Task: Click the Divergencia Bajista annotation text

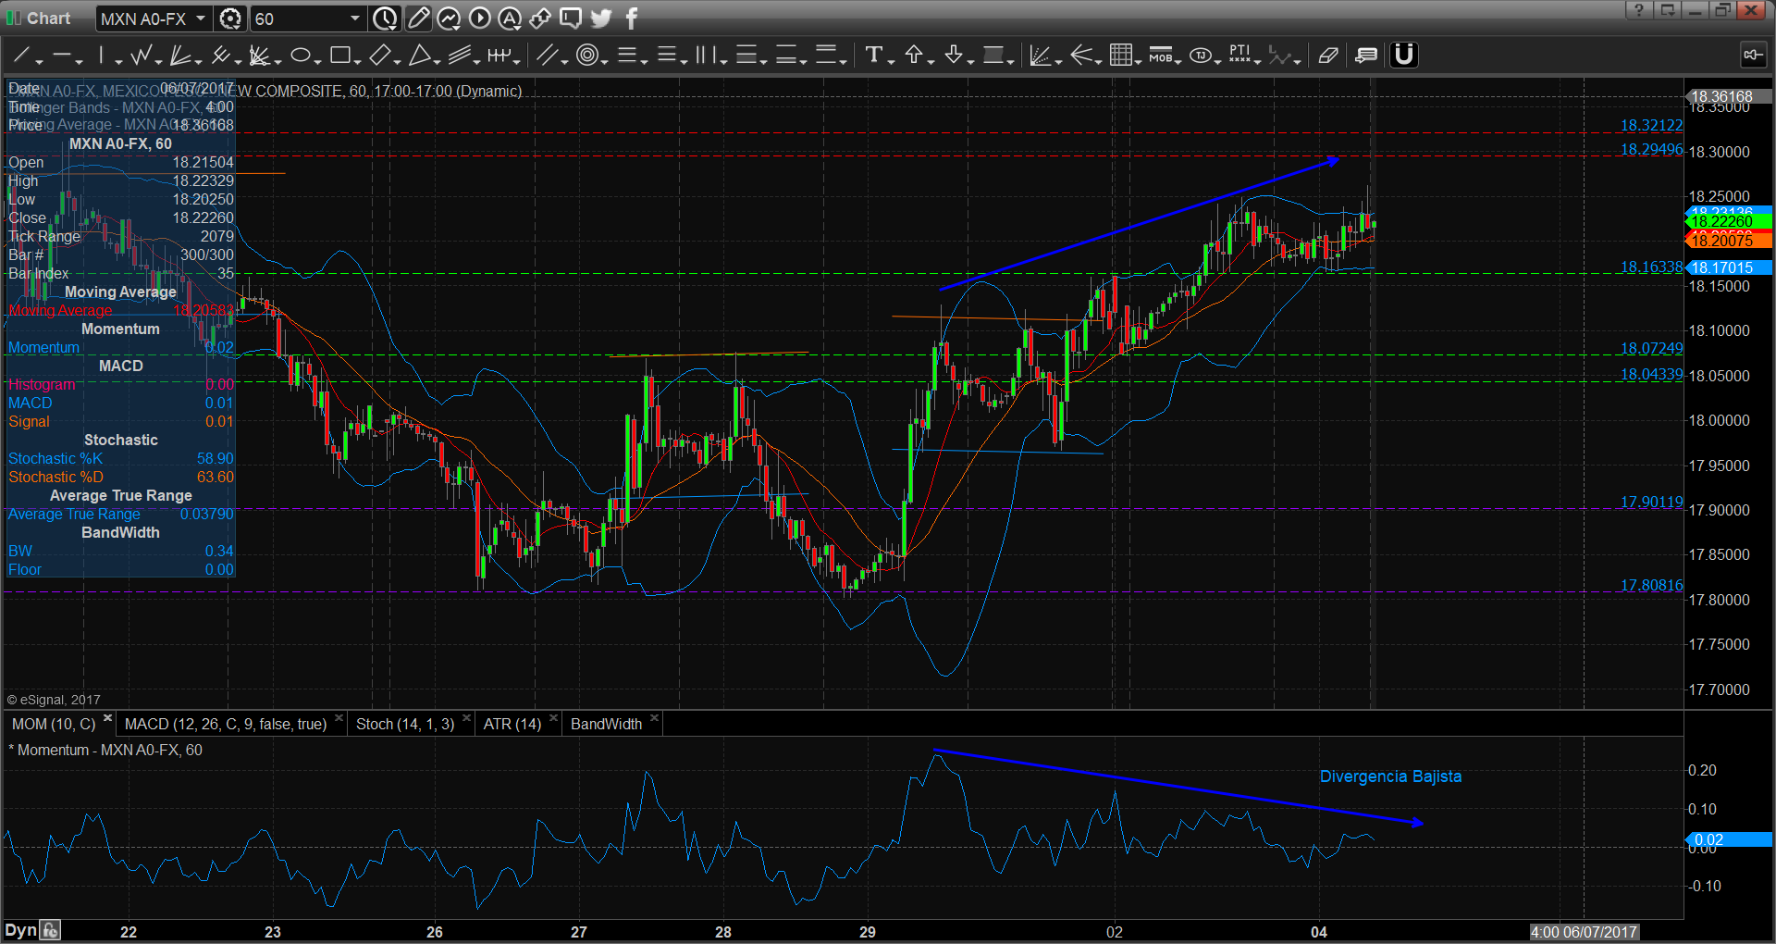Action: pyautogui.click(x=1390, y=776)
